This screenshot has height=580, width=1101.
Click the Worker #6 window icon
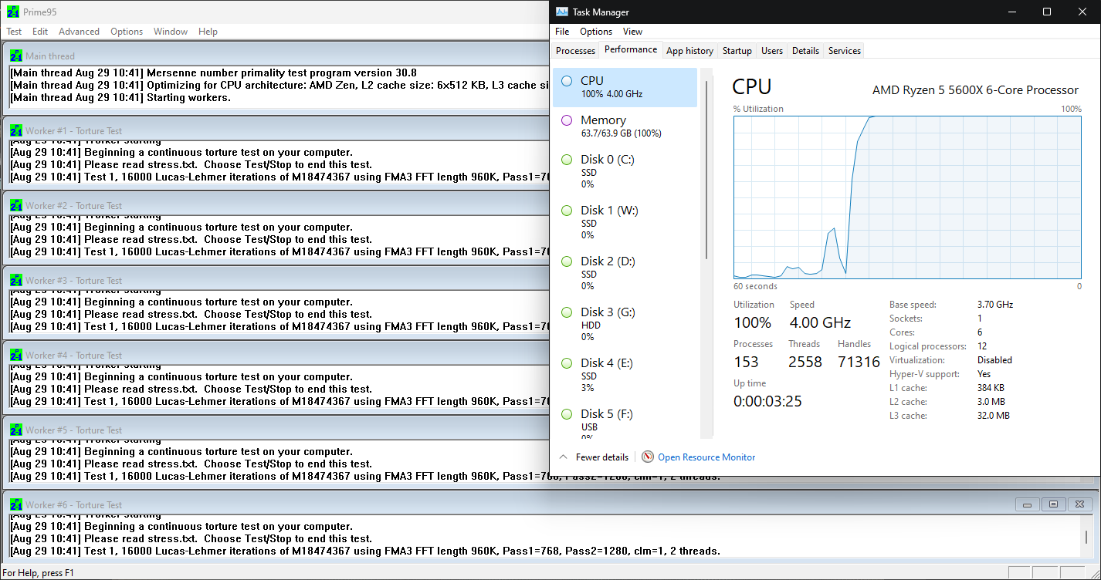pos(16,504)
